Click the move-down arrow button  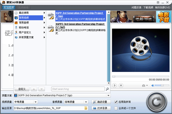point(41,89)
